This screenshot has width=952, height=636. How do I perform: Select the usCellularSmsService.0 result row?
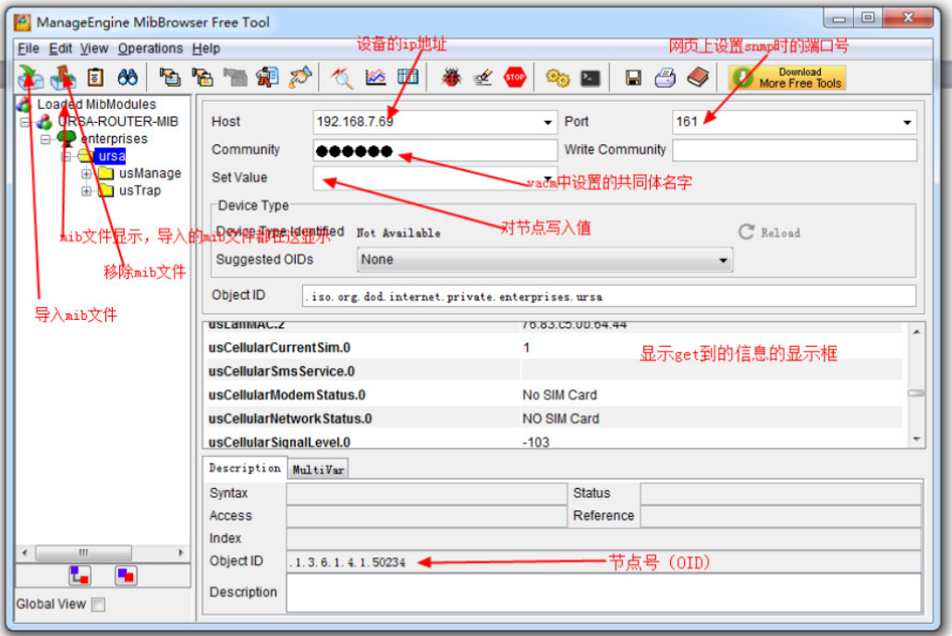click(554, 371)
